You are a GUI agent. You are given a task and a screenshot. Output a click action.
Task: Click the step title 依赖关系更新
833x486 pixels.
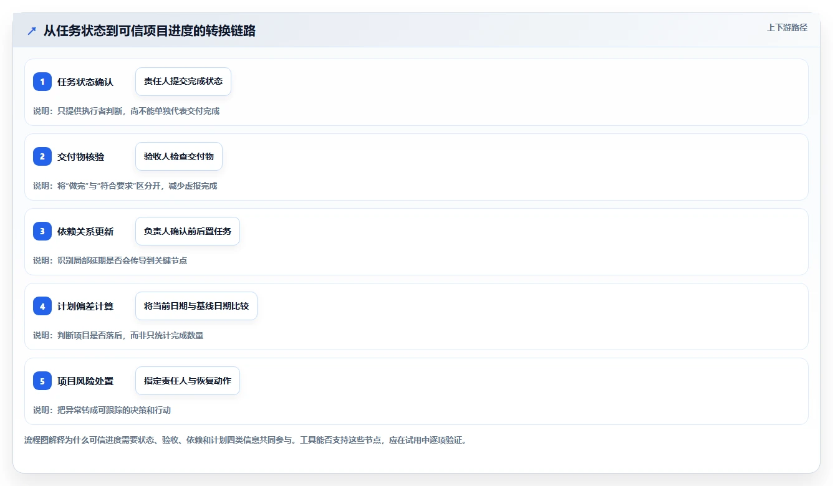click(x=85, y=231)
